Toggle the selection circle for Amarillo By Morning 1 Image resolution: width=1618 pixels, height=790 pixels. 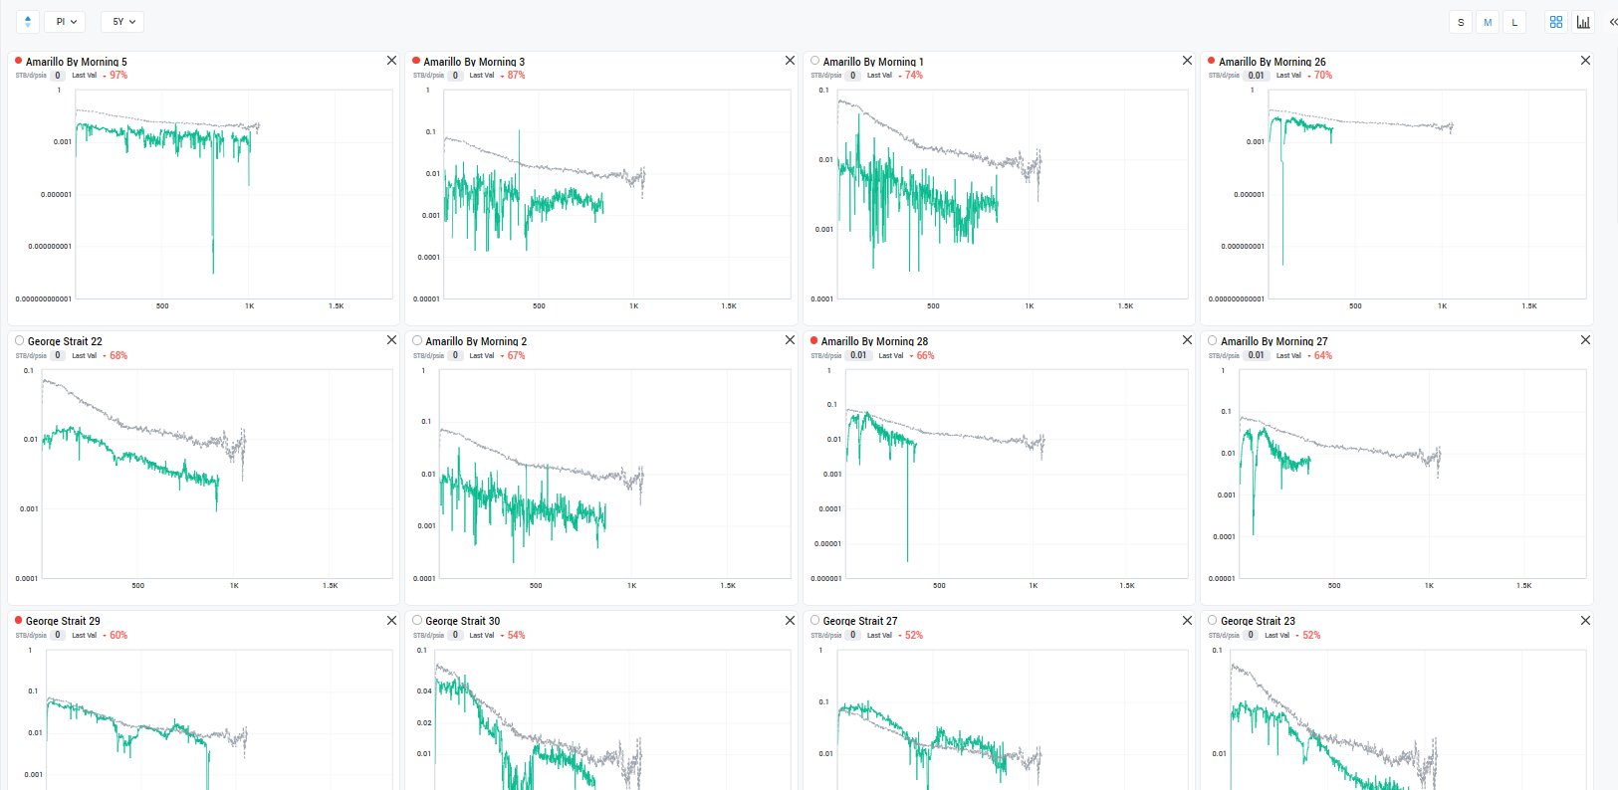click(x=815, y=61)
